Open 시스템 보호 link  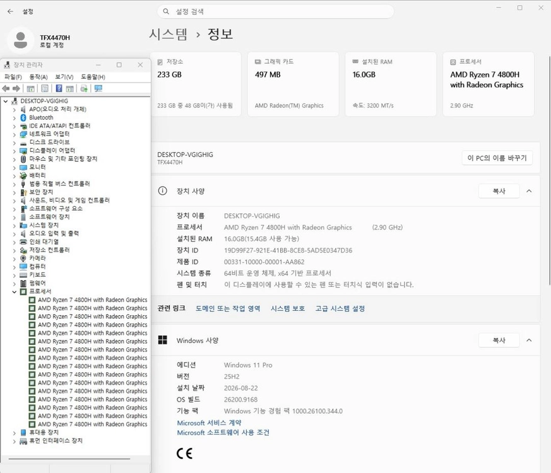point(287,308)
